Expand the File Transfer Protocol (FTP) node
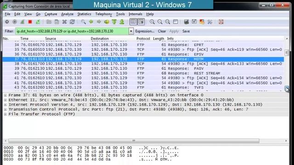Viewport: 294px width, 165px height. pyautogui.click(x=6, y=114)
